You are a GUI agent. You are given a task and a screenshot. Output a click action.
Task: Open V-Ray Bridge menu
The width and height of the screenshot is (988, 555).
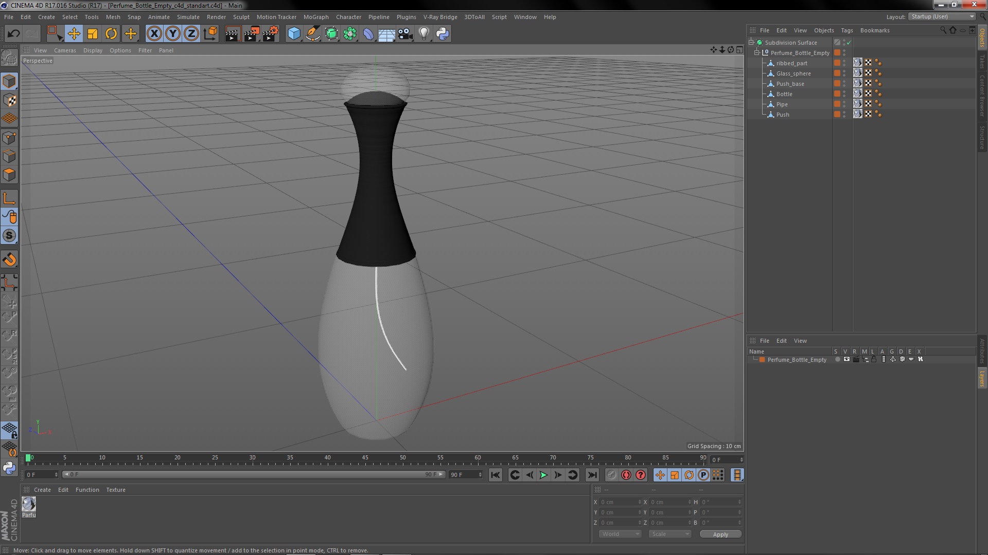point(440,17)
